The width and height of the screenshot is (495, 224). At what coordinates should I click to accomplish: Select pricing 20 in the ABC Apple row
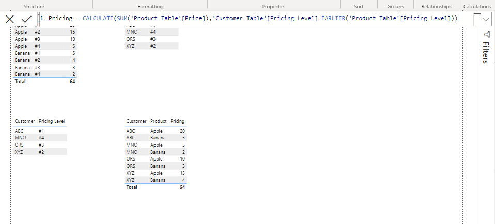182,131
